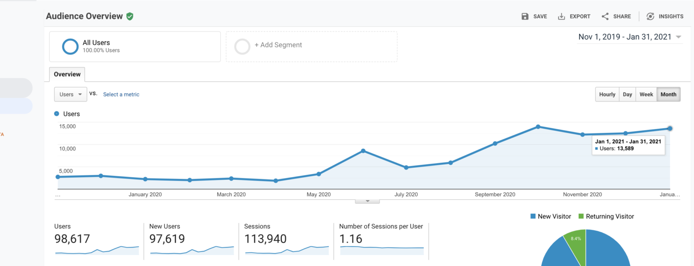This screenshot has height=266, width=694.
Task: Open the Insights panel icon
Action: click(650, 16)
